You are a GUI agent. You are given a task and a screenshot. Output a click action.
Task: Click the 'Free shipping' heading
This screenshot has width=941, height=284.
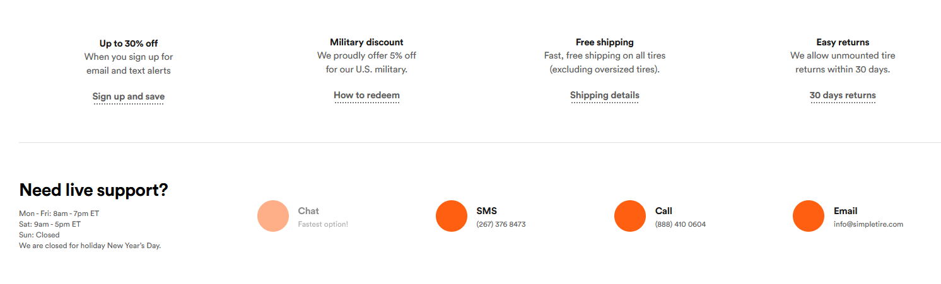[605, 42]
